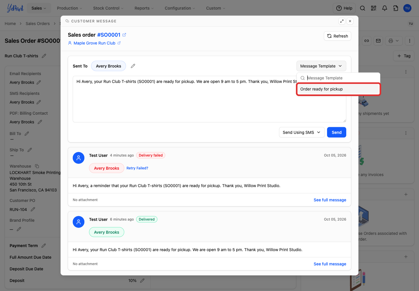Image resolution: width=419 pixels, height=291 pixels.
Task: Edit the 10% Deposit value
Action: 142,281
